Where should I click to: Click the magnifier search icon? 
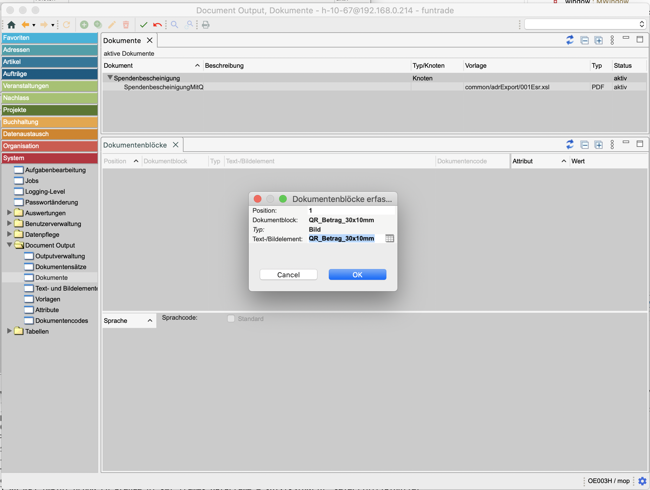(x=174, y=25)
